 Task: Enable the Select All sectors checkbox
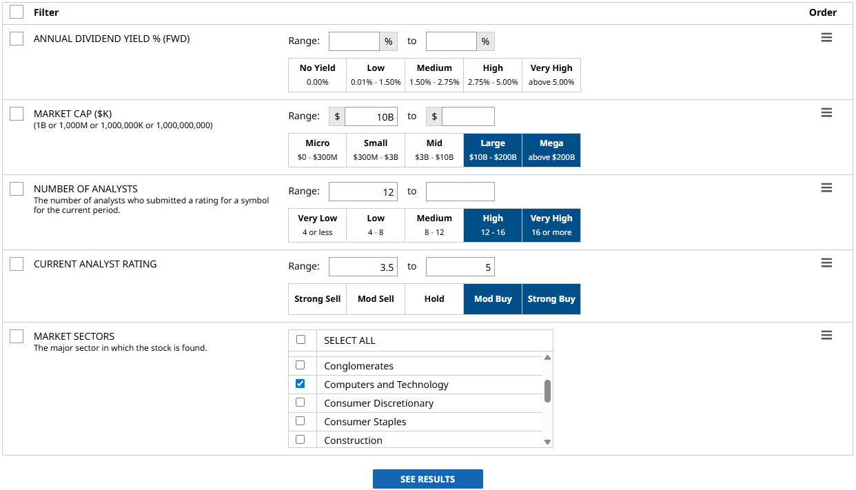300,340
